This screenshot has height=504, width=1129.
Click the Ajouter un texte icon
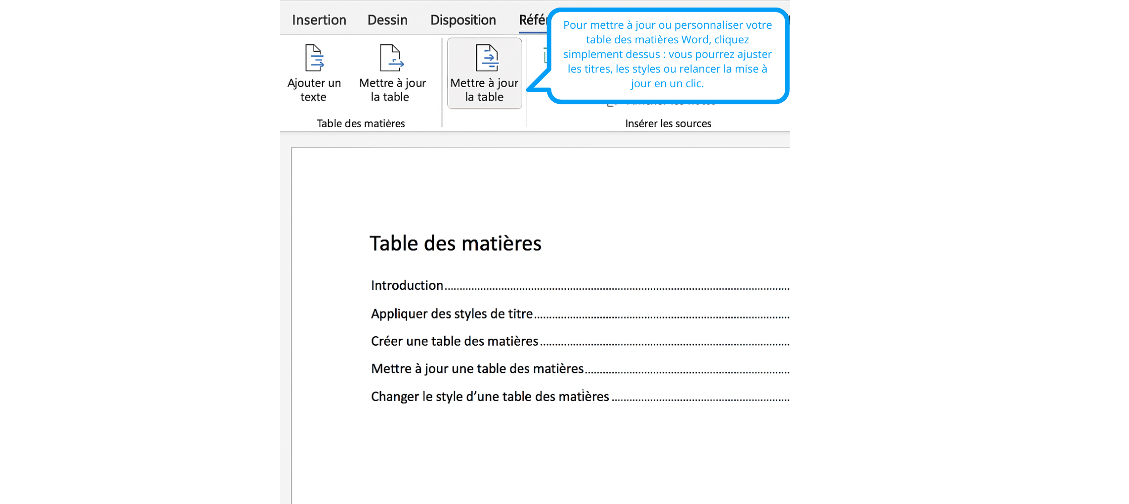pos(314,58)
